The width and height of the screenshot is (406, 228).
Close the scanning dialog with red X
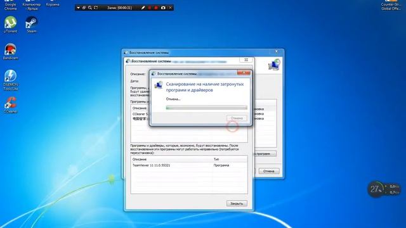pyautogui.click(x=244, y=73)
